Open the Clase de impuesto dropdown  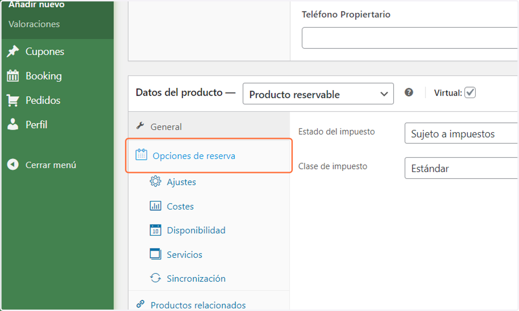[x=461, y=168]
